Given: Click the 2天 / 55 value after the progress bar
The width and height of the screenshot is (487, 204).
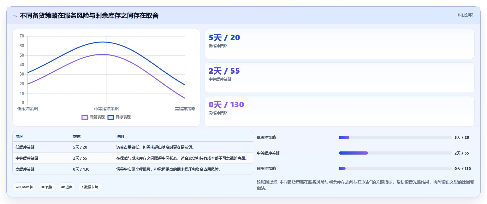Looking at the screenshot, I should tap(462, 153).
